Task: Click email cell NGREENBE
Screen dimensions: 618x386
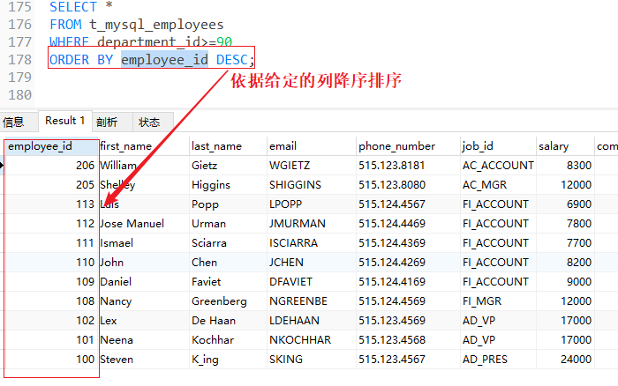Action: coord(312,301)
